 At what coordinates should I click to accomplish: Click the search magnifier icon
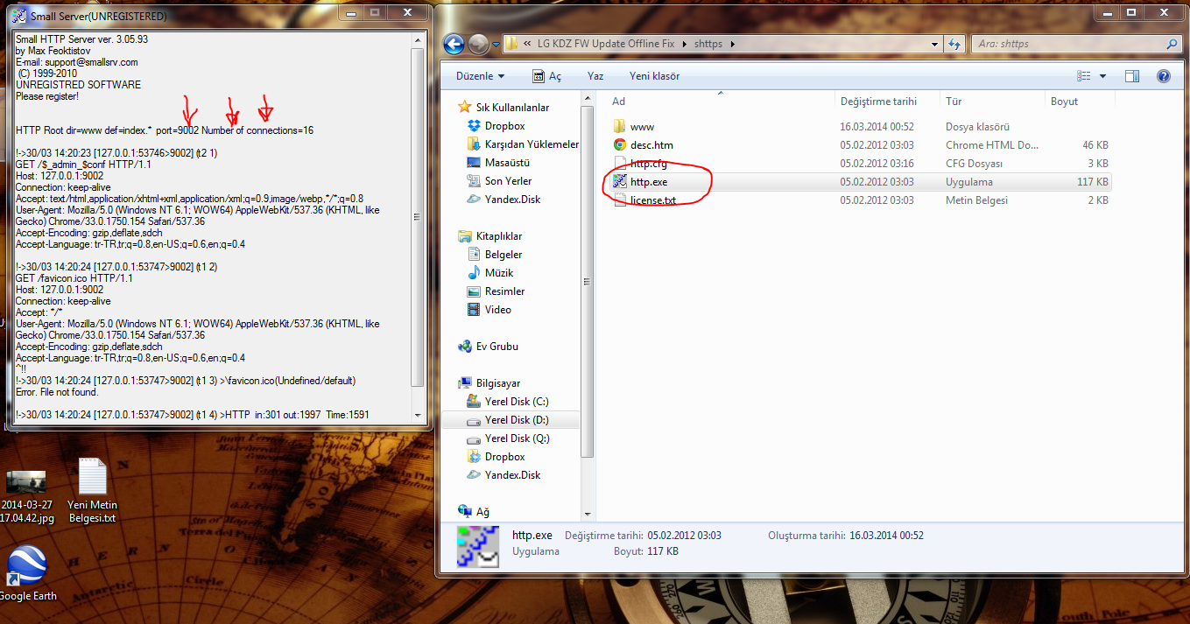1172,44
